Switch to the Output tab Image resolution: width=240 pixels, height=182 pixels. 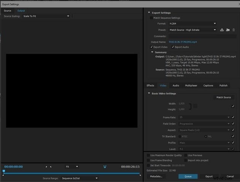click(x=21, y=11)
